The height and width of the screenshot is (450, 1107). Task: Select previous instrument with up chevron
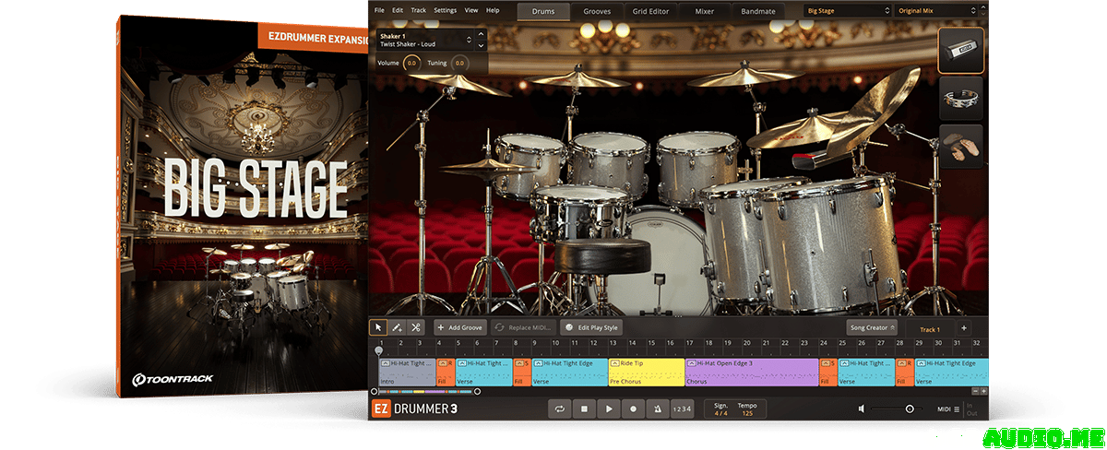coord(481,34)
